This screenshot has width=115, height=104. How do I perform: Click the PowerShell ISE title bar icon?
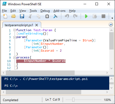[4, 4]
